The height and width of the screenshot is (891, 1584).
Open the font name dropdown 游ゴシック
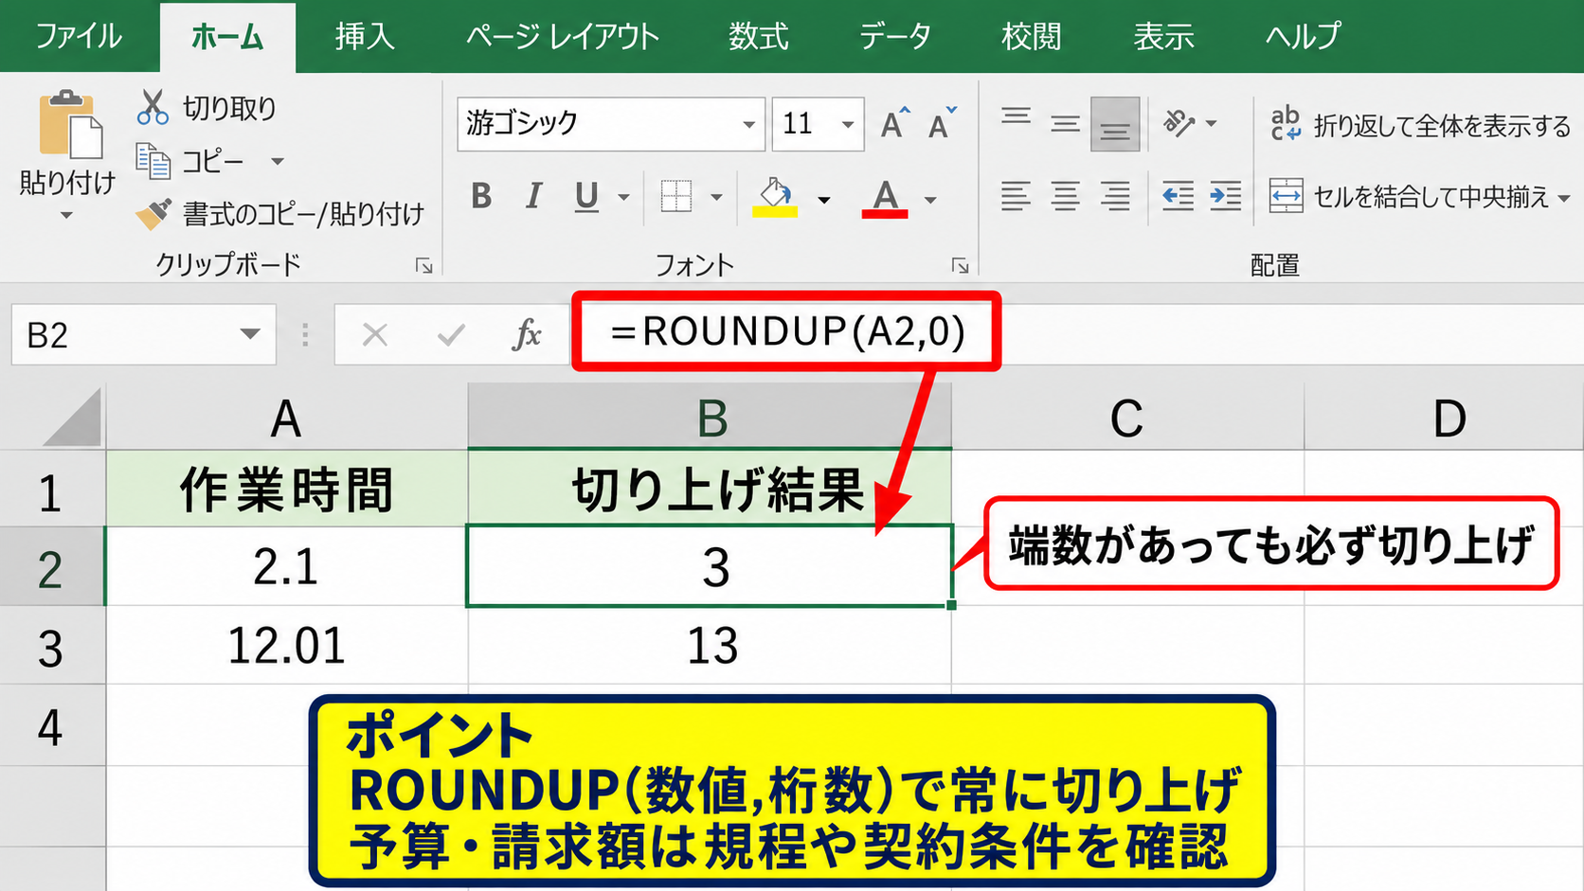point(748,124)
